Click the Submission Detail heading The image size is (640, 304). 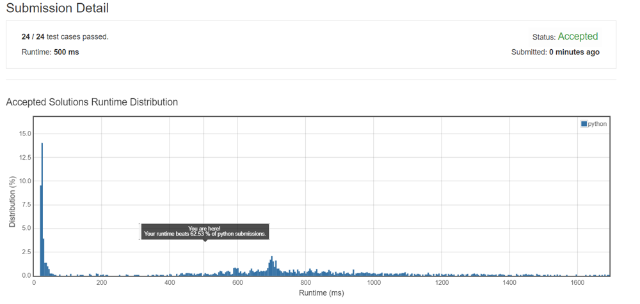(x=58, y=8)
